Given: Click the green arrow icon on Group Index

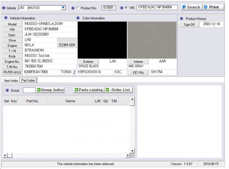Looking at the screenshot, I should tap(39, 90).
